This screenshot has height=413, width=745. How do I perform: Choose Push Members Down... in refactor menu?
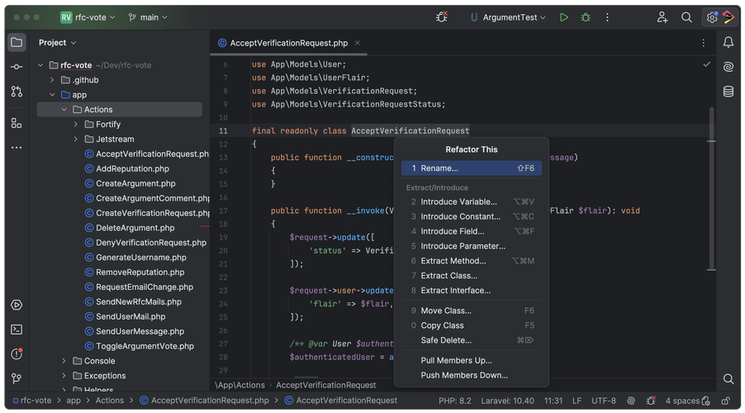[472, 375]
